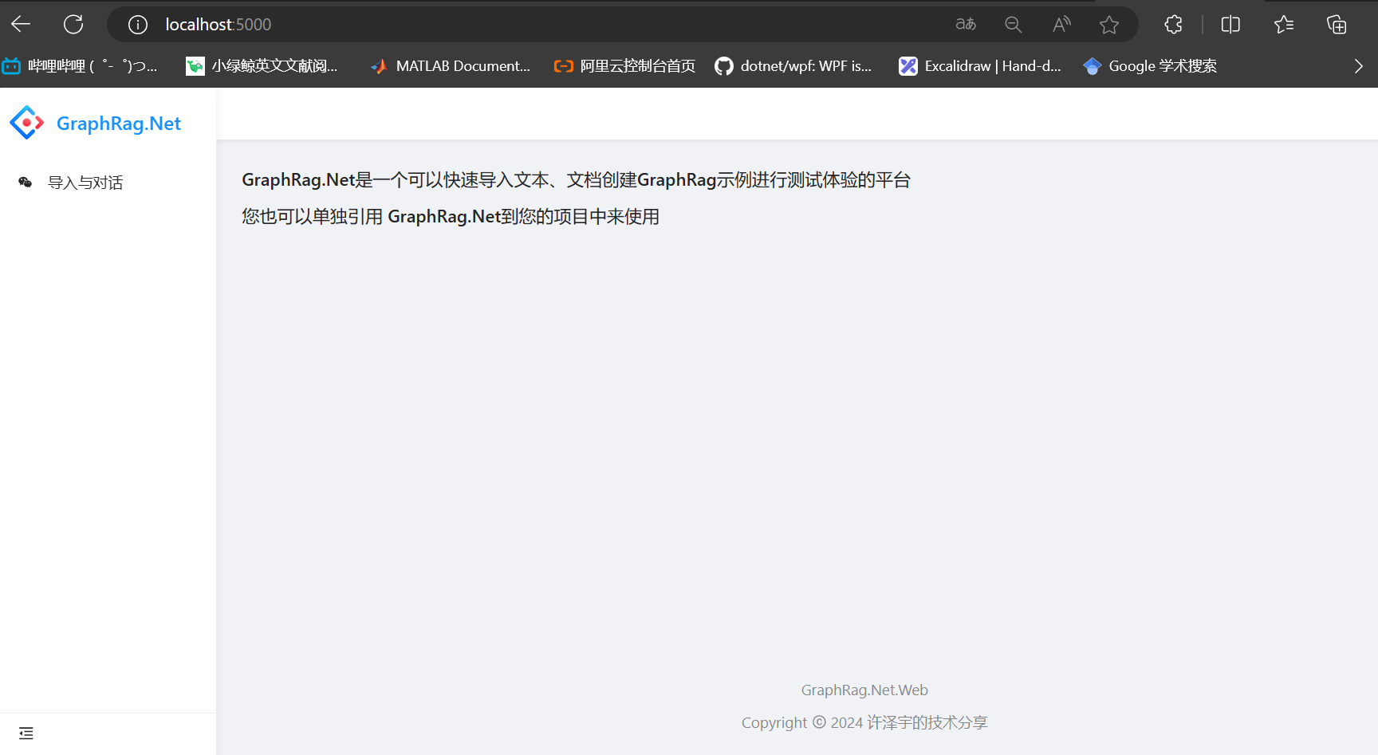Open the browser extensions puzzle icon

pyautogui.click(x=1173, y=24)
